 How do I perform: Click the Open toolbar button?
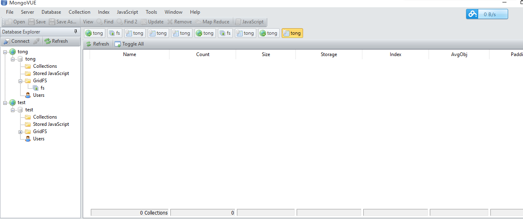(x=15, y=22)
